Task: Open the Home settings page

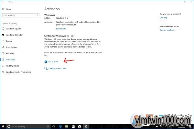Action: tap(7, 9)
